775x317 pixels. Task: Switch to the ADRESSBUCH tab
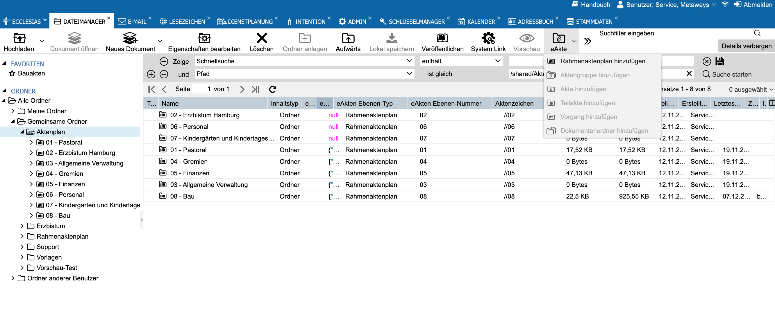tap(531, 22)
